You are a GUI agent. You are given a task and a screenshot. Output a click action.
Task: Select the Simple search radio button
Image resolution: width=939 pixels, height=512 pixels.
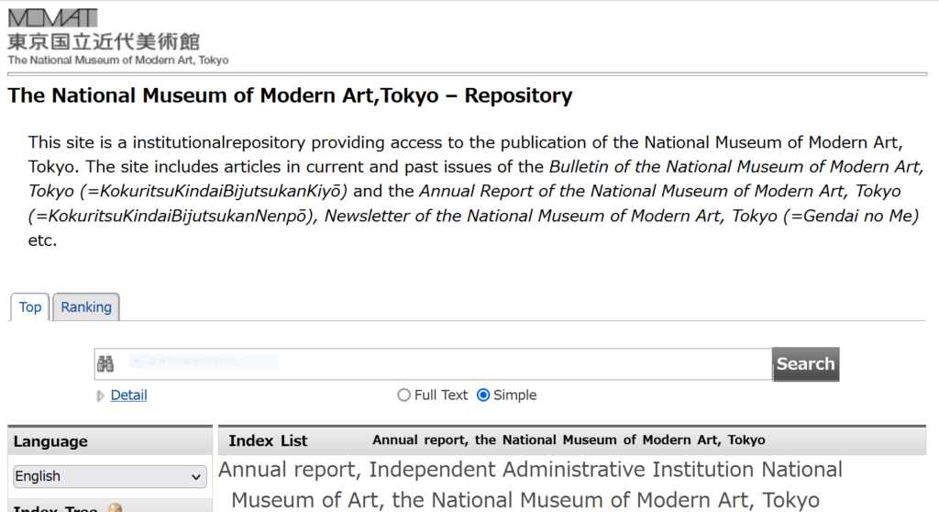(483, 395)
